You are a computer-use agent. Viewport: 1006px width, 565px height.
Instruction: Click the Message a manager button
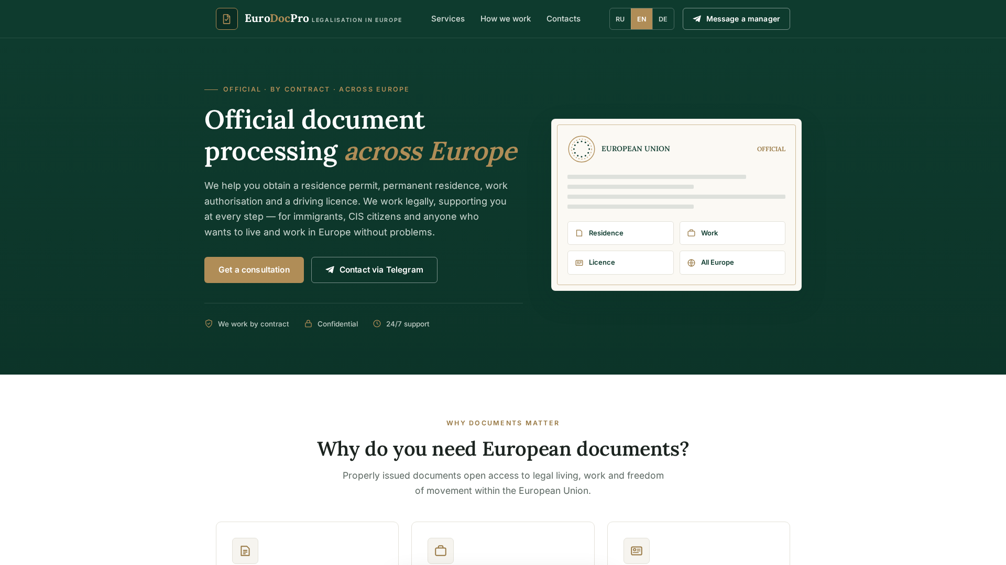point(736,19)
